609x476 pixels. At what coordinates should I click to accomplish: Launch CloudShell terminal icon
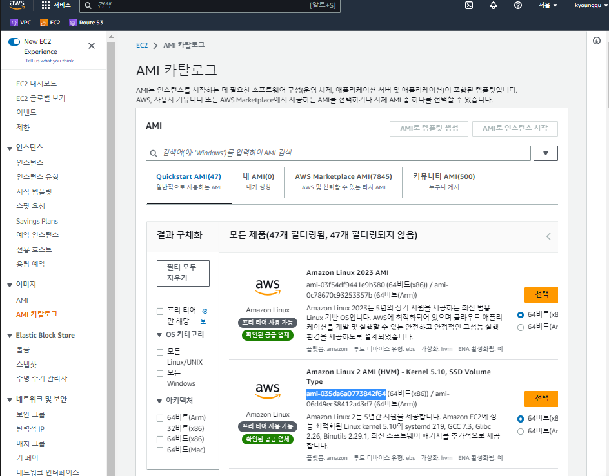pyautogui.click(x=469, y=5)
